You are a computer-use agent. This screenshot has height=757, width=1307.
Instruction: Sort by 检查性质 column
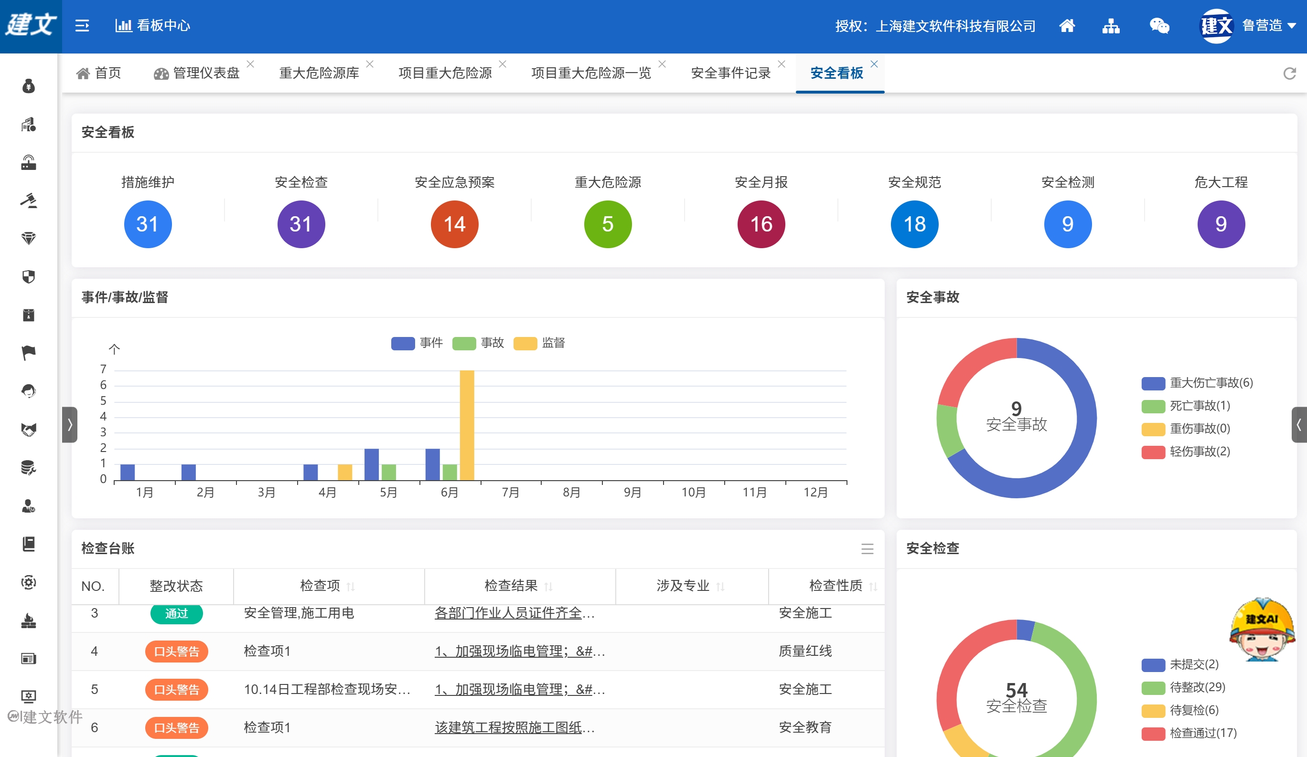click(873, 587)
